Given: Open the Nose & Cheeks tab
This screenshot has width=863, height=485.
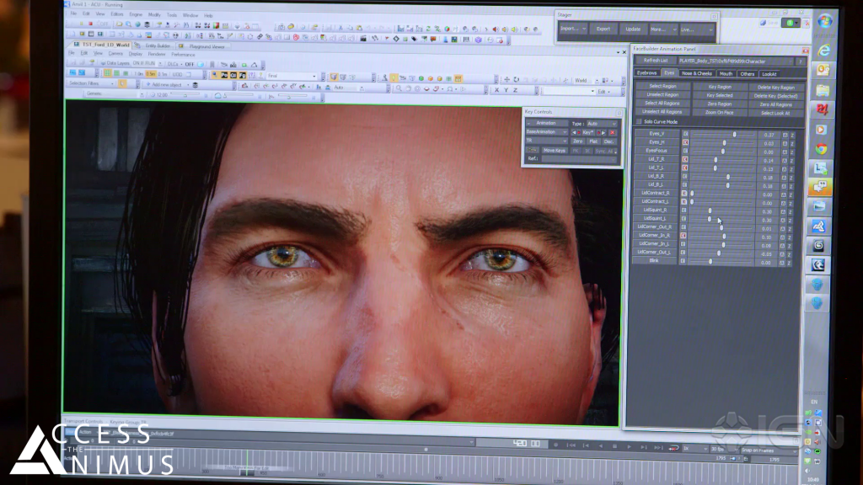Looking at the screenshot, I should pos(696,74).
